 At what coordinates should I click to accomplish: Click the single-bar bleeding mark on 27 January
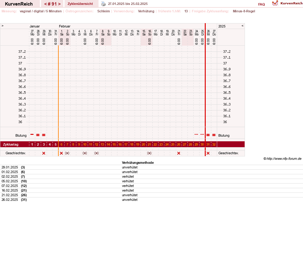pyautogui.click(x=32, y=135)
